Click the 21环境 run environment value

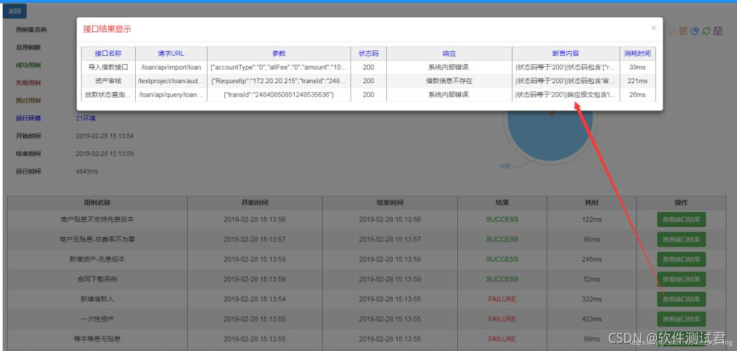85,119
